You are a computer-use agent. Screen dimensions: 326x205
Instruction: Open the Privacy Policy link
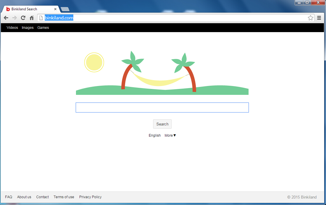tap(90, 197)
